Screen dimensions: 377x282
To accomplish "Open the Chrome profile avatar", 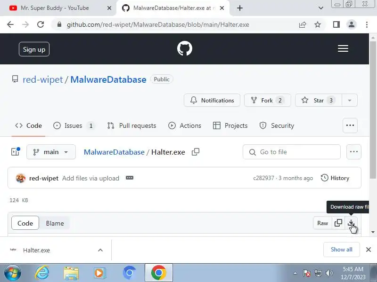I will (x=352, y=24).
